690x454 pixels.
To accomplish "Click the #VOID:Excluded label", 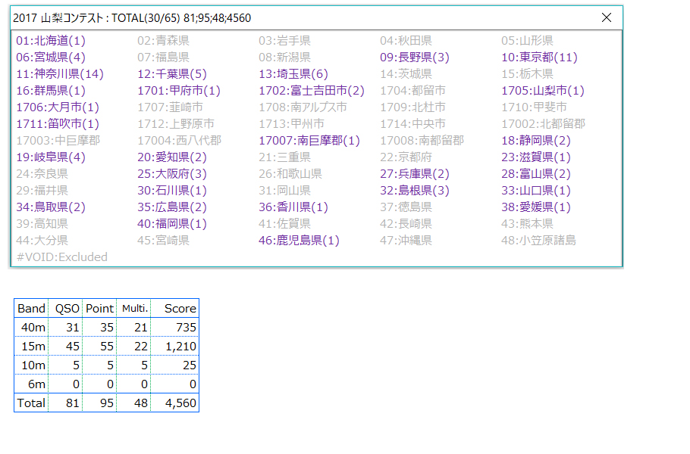I will tap(62, 257).
